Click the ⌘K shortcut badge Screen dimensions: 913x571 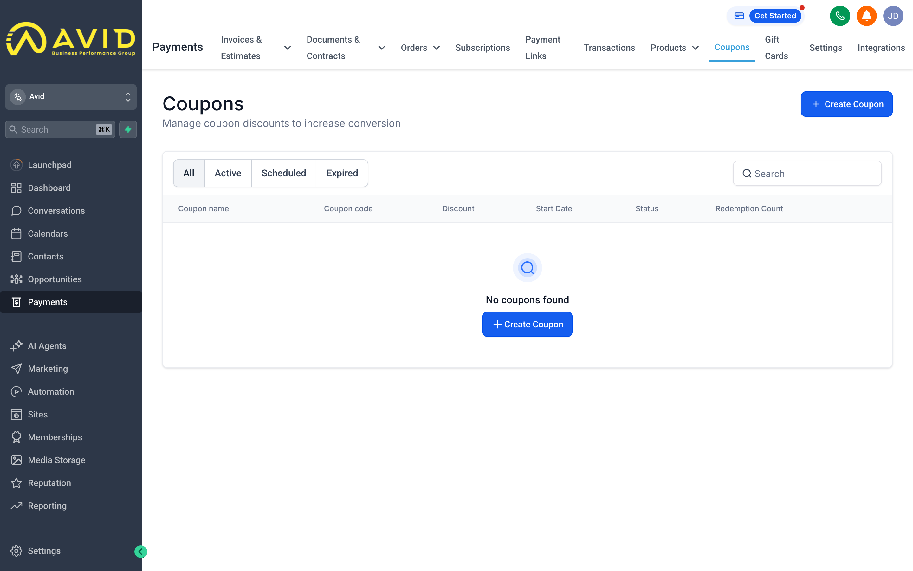click(x=104, y=129)
